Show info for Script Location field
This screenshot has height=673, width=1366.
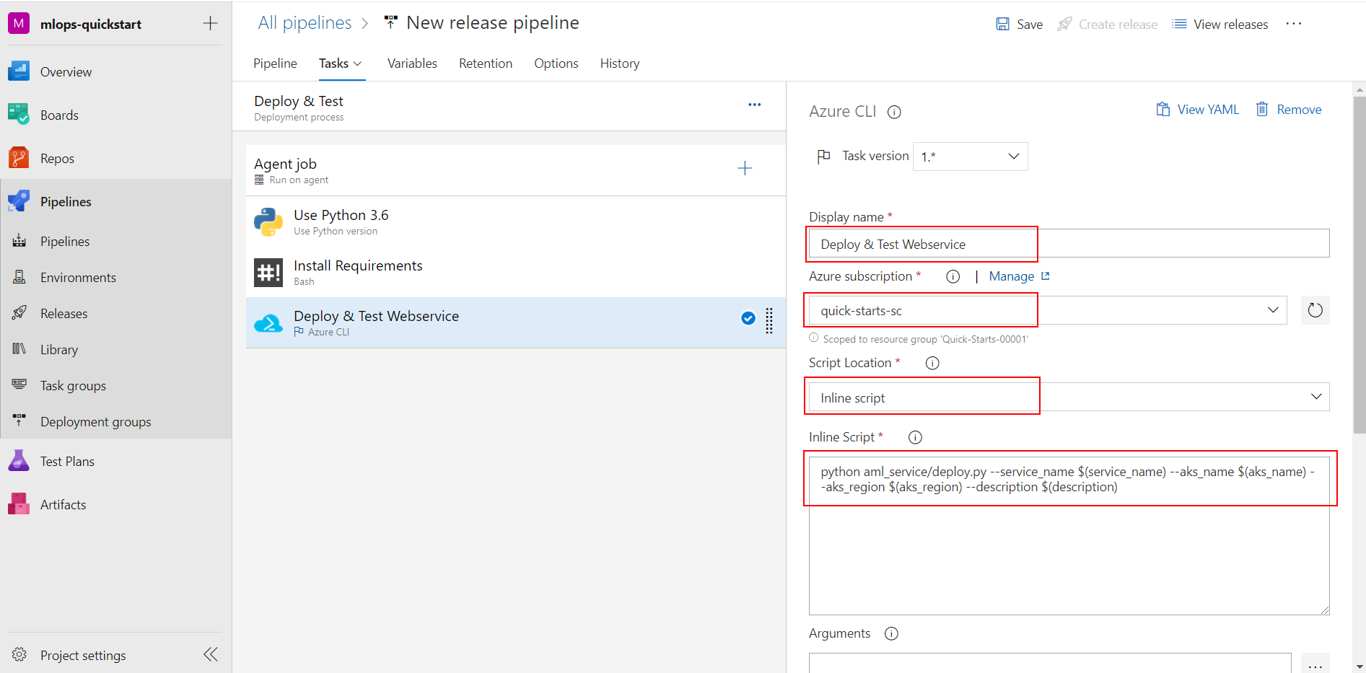[x=932, y=363]
